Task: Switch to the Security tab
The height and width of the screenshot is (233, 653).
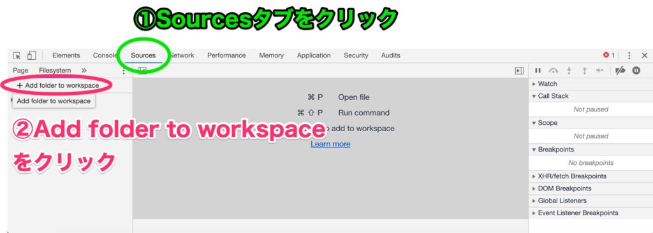Action: point(356,55)
